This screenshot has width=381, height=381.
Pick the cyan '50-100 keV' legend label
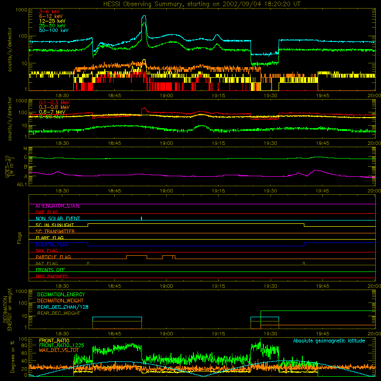(x=54, y=30)
